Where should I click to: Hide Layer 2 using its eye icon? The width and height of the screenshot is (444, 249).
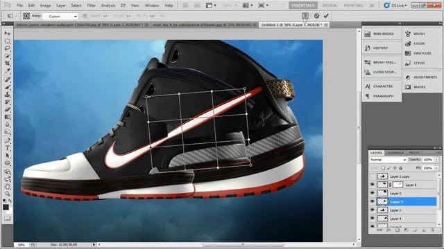coord(373,201)
